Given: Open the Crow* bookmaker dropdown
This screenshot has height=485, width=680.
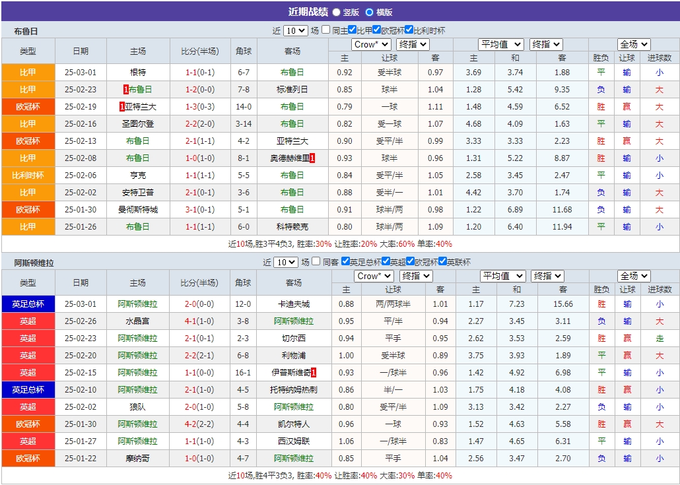Looking at the screenshot, I should (x=373, y=44).
